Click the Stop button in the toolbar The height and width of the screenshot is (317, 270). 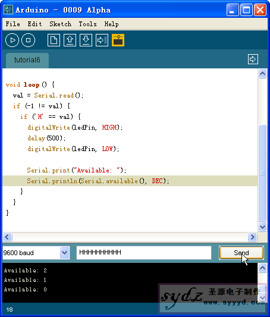28,40
